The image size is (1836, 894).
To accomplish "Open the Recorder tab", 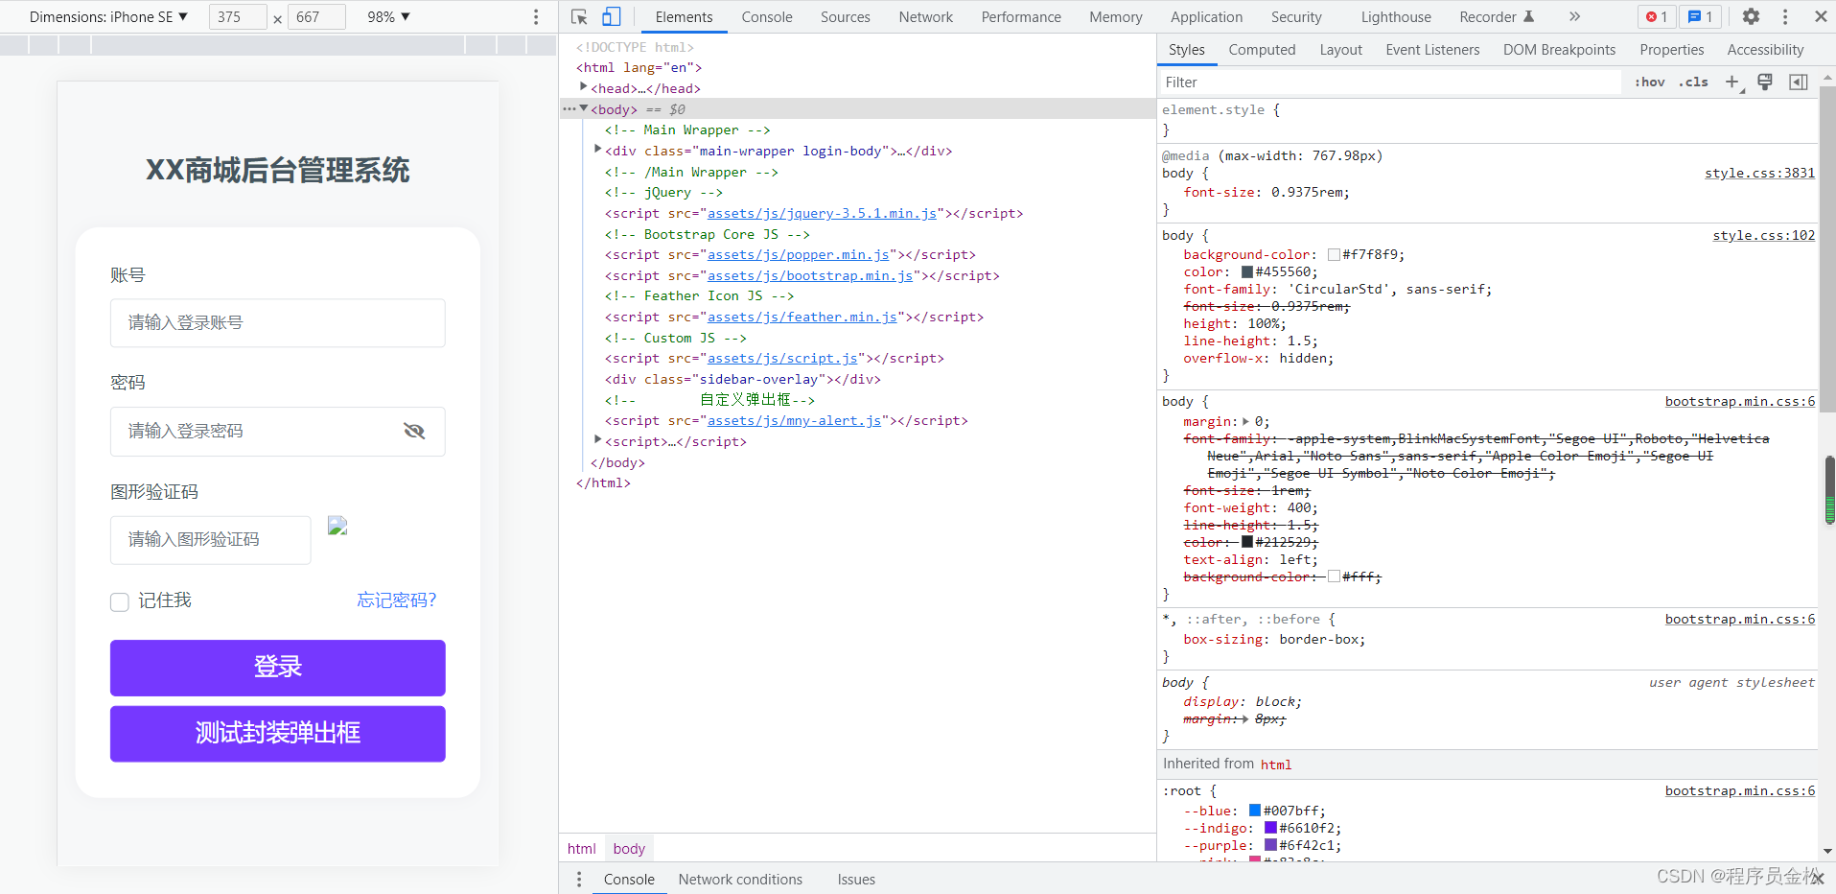I will point(1497,16).
